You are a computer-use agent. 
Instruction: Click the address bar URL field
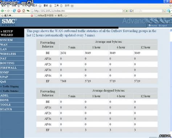(x=77, y=11)
